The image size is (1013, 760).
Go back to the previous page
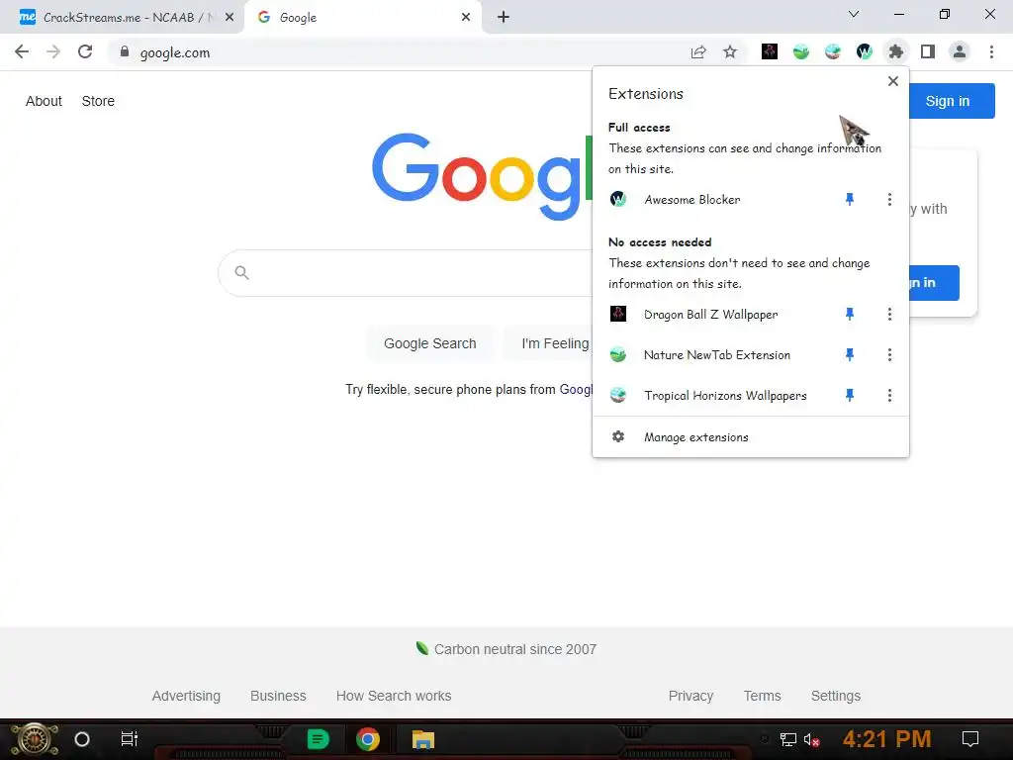(x=22, y=51)
